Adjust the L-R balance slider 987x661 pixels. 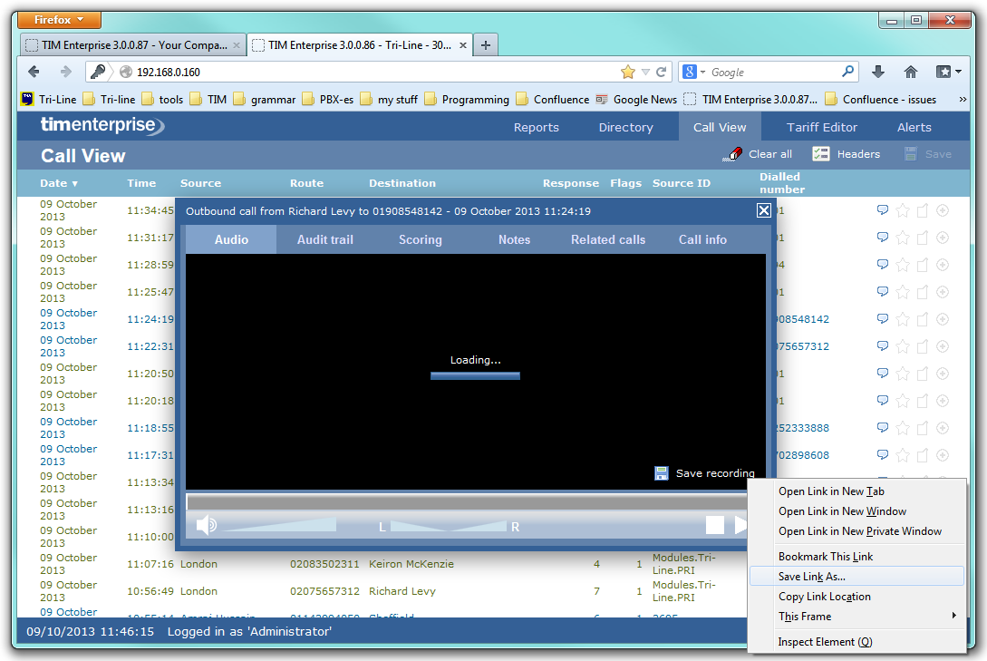click(448, 526)
